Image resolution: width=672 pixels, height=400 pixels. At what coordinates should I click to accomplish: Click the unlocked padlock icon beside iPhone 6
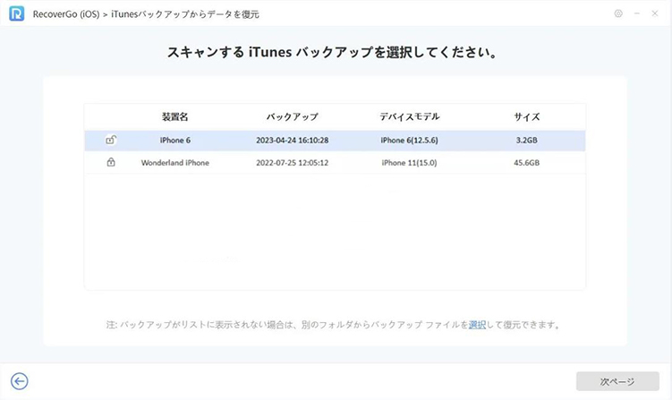(111, 140)
